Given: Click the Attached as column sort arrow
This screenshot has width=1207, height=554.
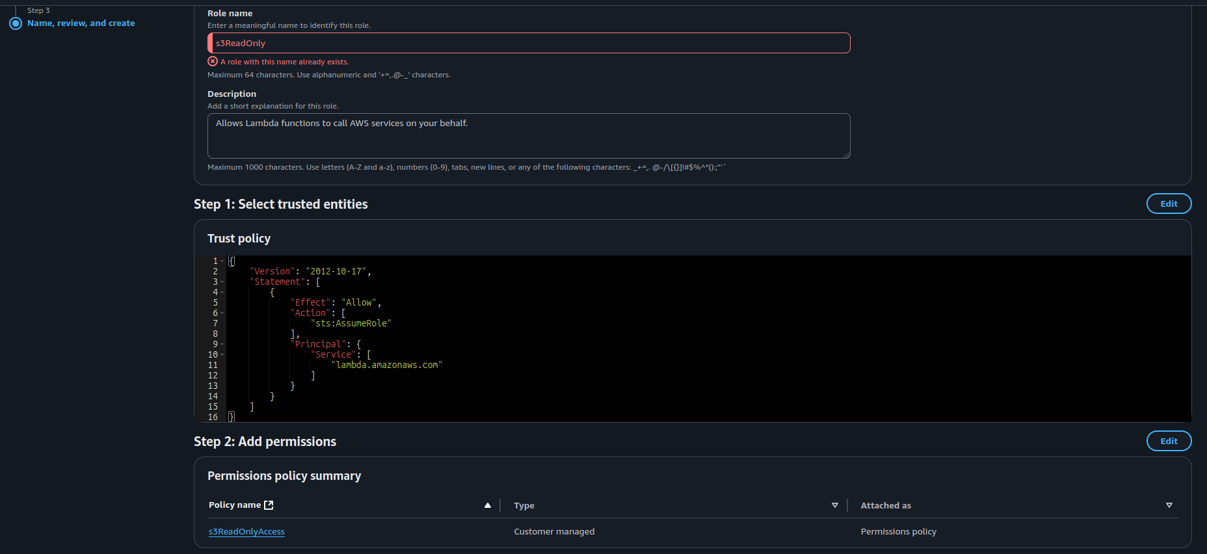Looking at the screenshot, I should (x=1169, y=505).
